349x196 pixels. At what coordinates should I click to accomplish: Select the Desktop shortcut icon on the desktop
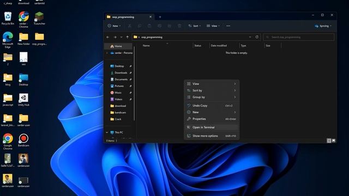point(23,79)
